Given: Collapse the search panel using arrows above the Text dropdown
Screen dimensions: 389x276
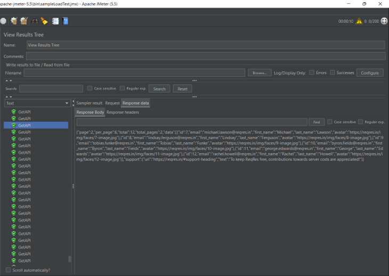Looking at the screenshot, I should click(x=9, y=97).
